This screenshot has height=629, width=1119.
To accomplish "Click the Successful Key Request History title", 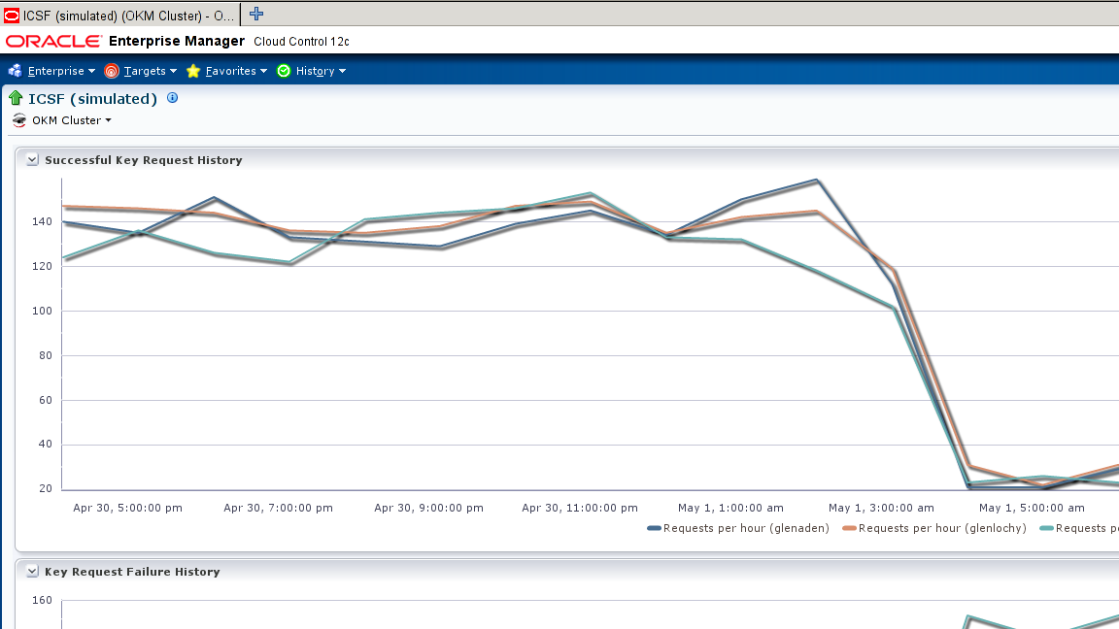I will coord(144,160).
